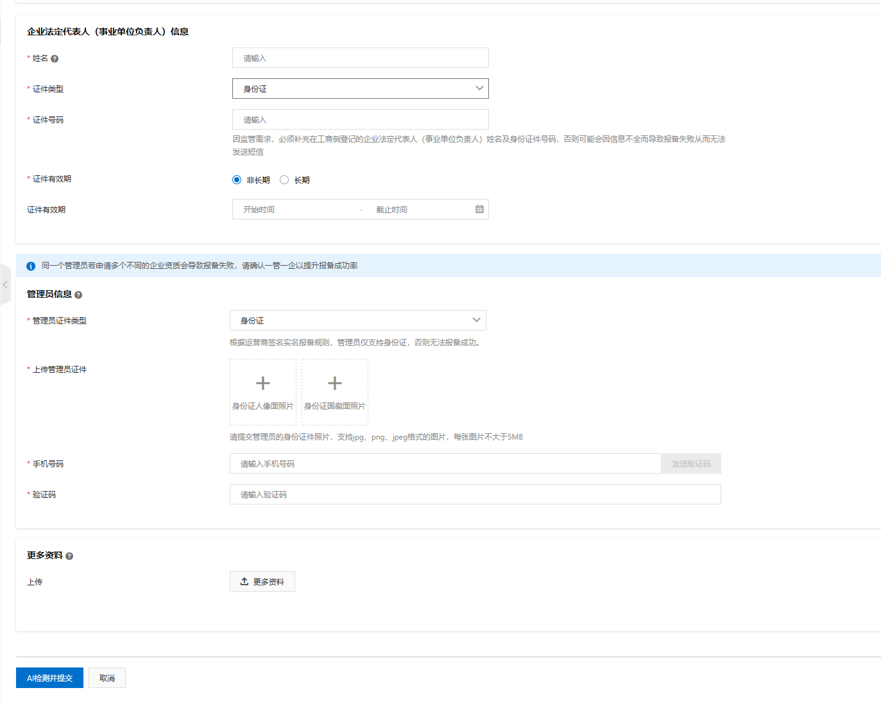Click the 根据运营商签名实名报备规则 hint text
Image resolution: width=881 pixels, height=706 pixels.
pyautogui.click(x=355, y=343)
